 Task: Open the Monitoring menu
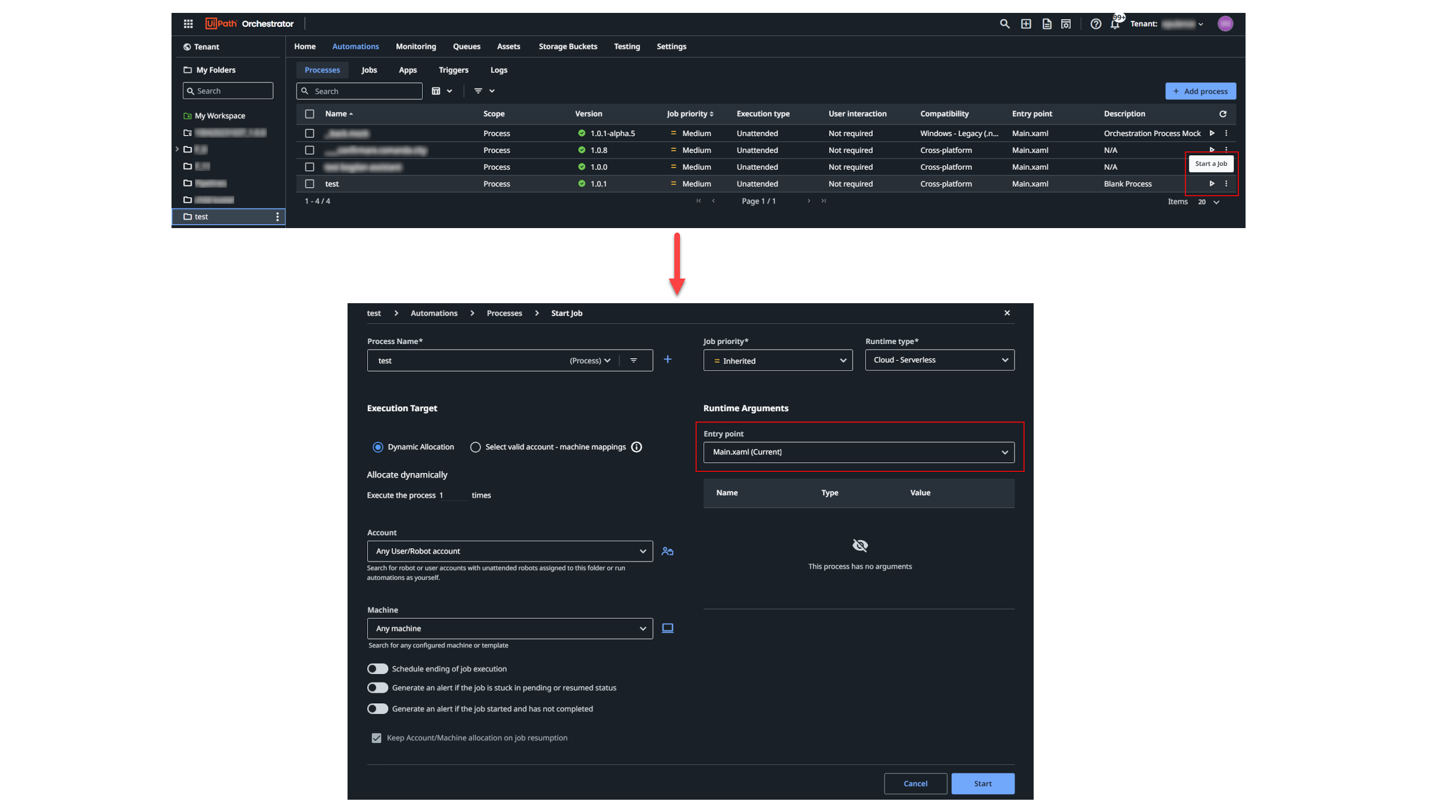pos(415,47)
